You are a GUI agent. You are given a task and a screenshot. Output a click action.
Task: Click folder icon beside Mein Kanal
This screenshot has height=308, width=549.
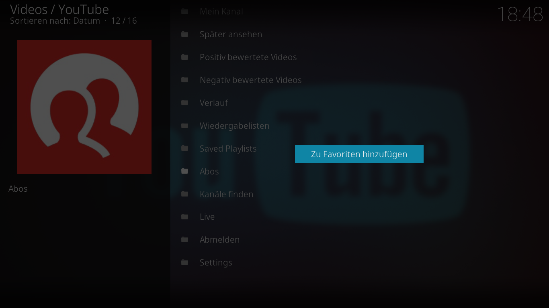tap(185, 11)
